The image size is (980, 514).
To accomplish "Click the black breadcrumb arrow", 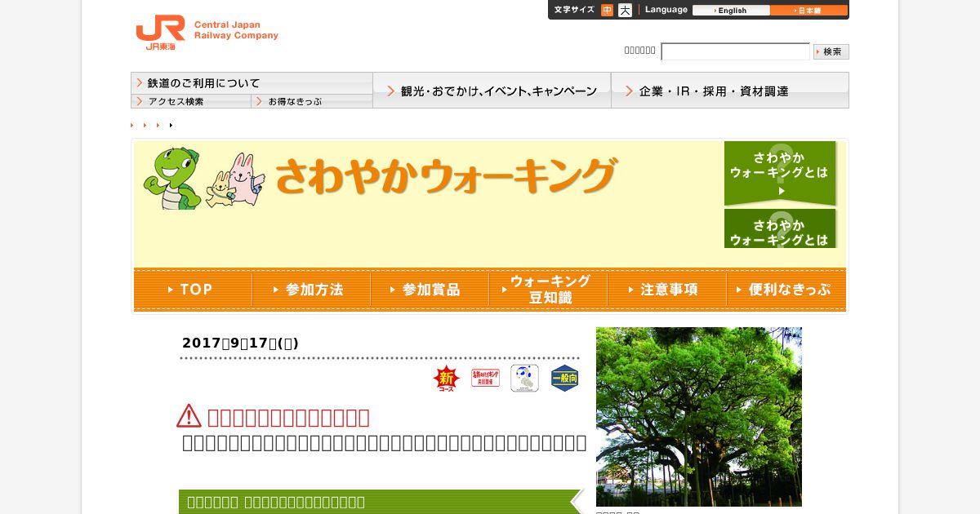I will click(x=171, y=125).
